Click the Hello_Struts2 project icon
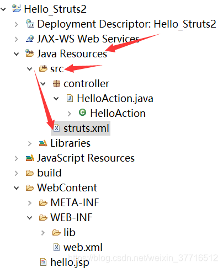This screenshot has height=268, width=223. (x=17, y=8)
